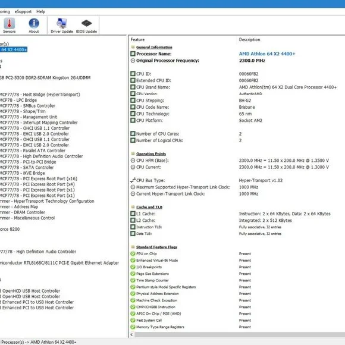Select the LPC Bridge tree item

tap(18, 100)
